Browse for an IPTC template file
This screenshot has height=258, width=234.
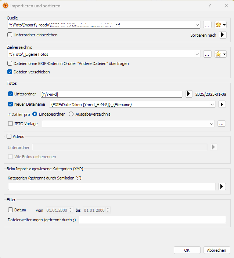pyautogui.click(x=221, y=124)
